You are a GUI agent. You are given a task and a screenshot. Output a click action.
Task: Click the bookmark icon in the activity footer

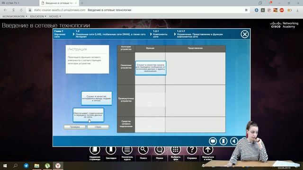[x=223, y=141]
